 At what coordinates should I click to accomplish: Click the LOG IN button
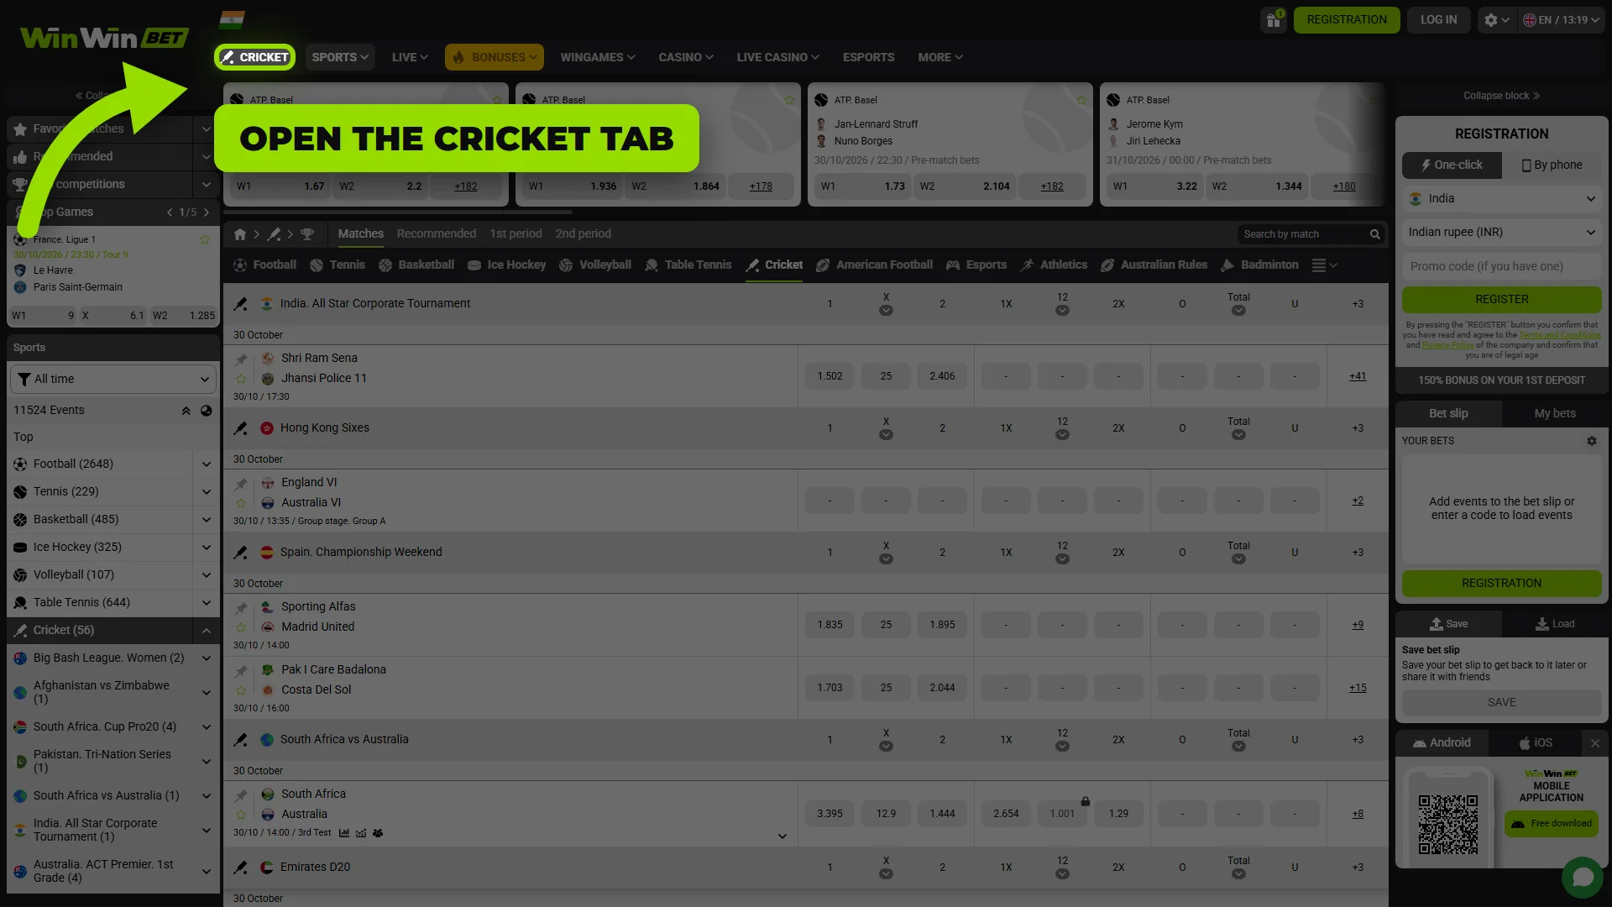(1438, 20)
